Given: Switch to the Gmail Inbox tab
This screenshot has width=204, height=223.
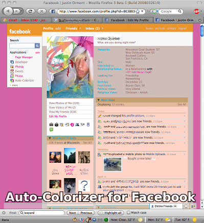Looking at the screenshot, I should [26, 20].
